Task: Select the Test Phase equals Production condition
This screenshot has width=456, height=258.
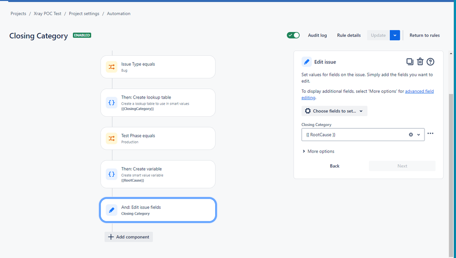Action: click(x=158, y=138)
